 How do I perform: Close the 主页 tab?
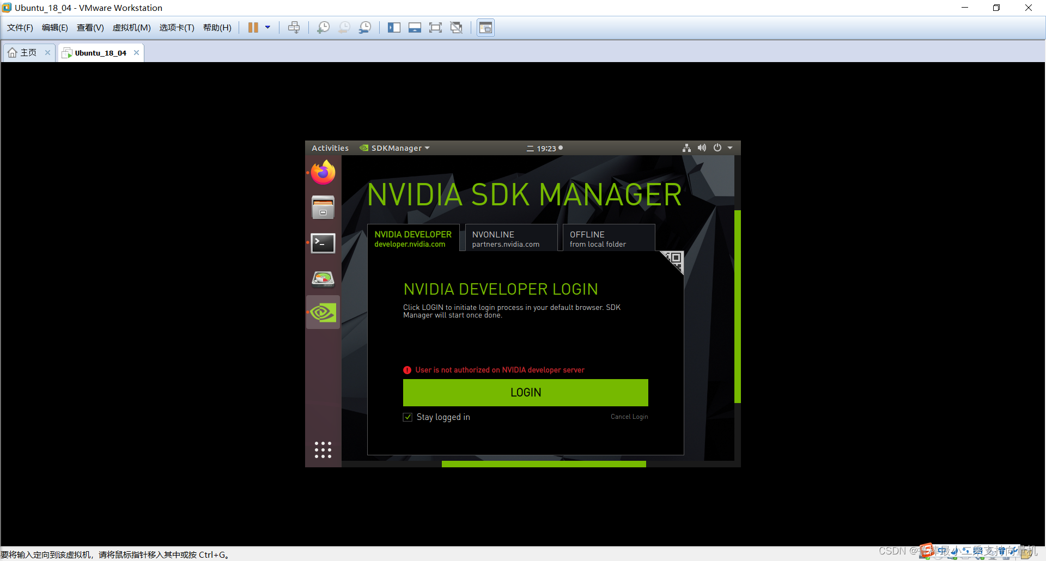pyautogui.click(x=47, y=53)
